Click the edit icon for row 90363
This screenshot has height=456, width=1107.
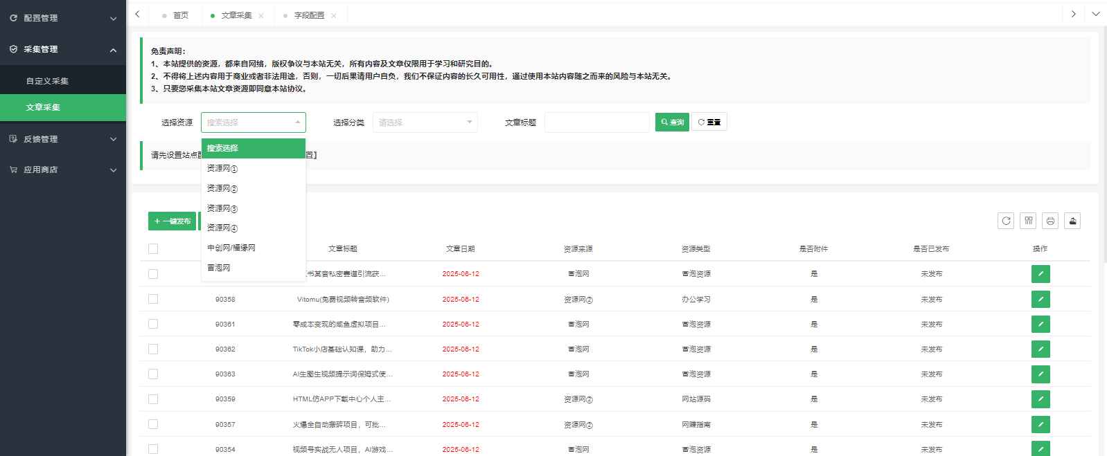[1040, 374]
